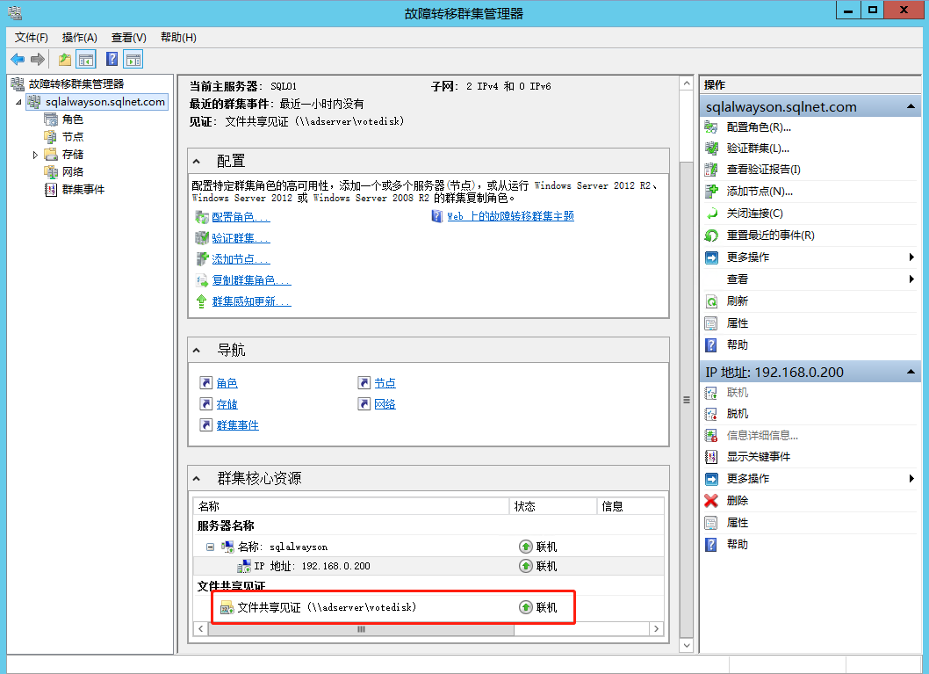Select 节点 node in left tree
Viewport: 929px width, 674px height.
[72, 136]
